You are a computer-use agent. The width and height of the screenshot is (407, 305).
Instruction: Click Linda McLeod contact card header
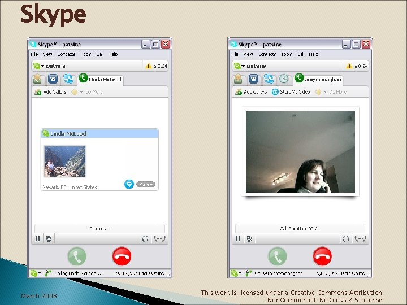point(100,133)
